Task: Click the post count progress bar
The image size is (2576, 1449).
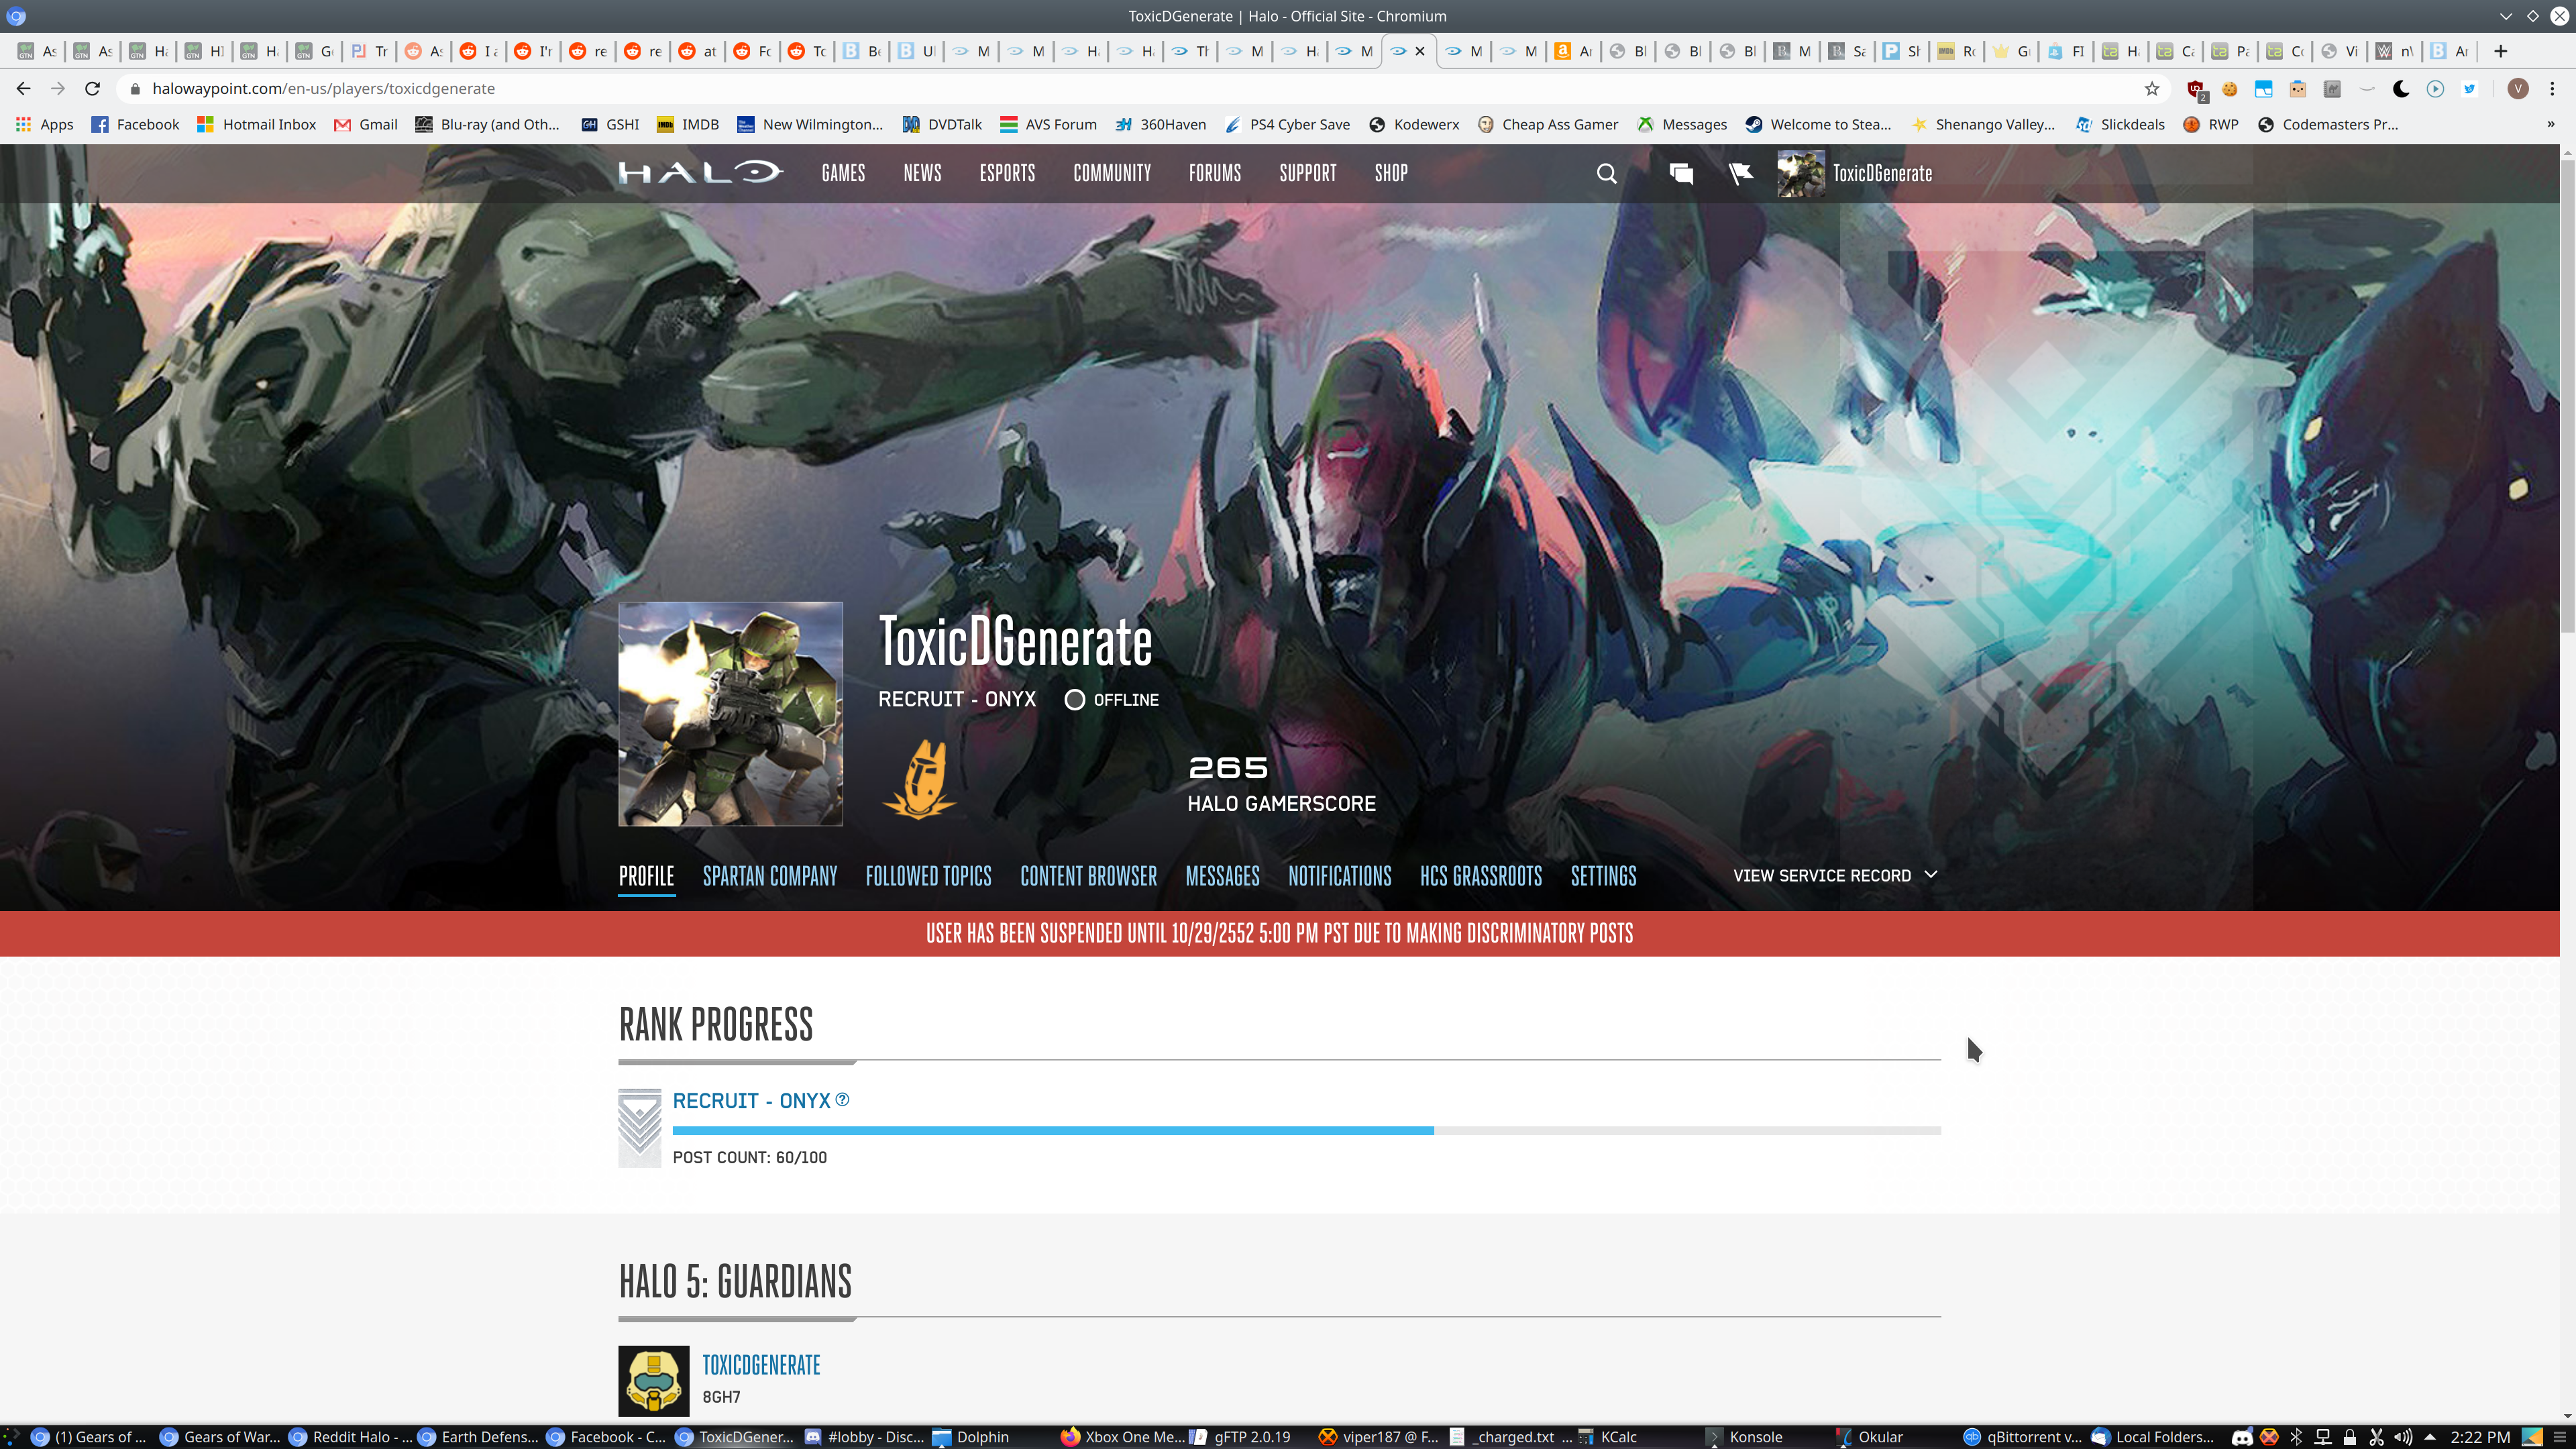Action: click(x=1306, y=1130)
